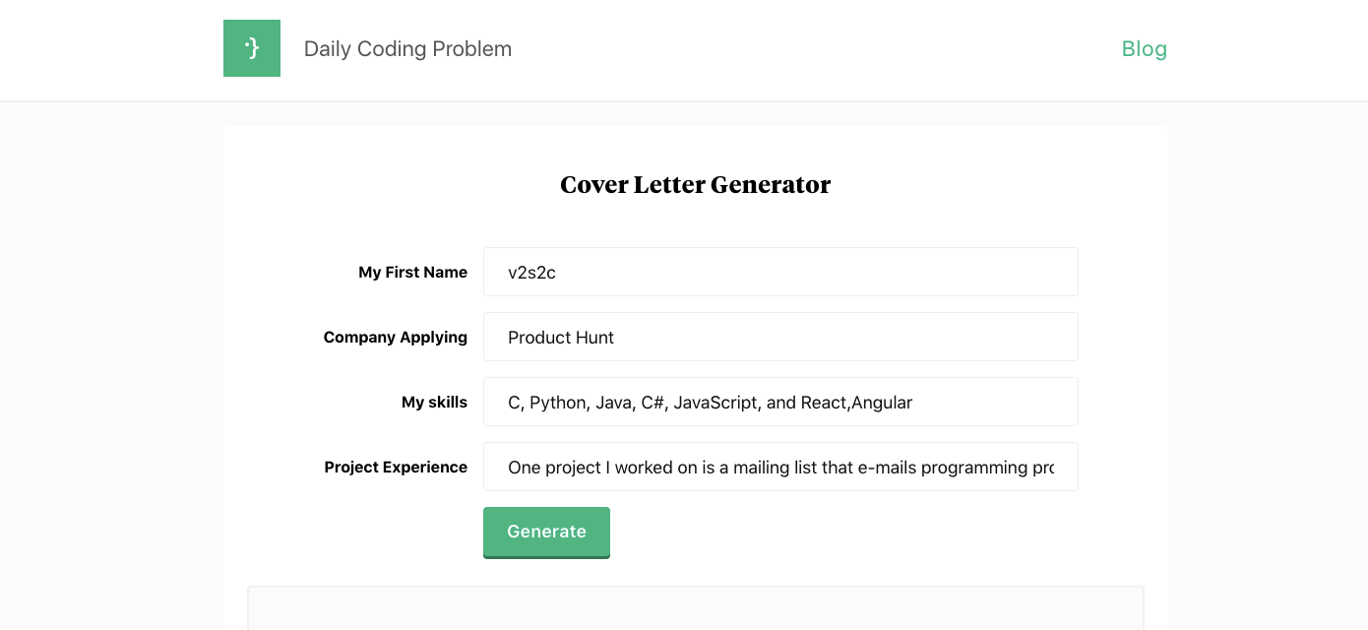
Task: Click the green curly brace logo icon
Action: coord(252,48)
